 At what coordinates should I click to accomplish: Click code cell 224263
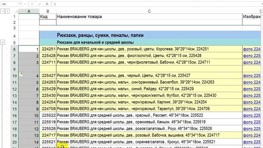pos(48,82)
